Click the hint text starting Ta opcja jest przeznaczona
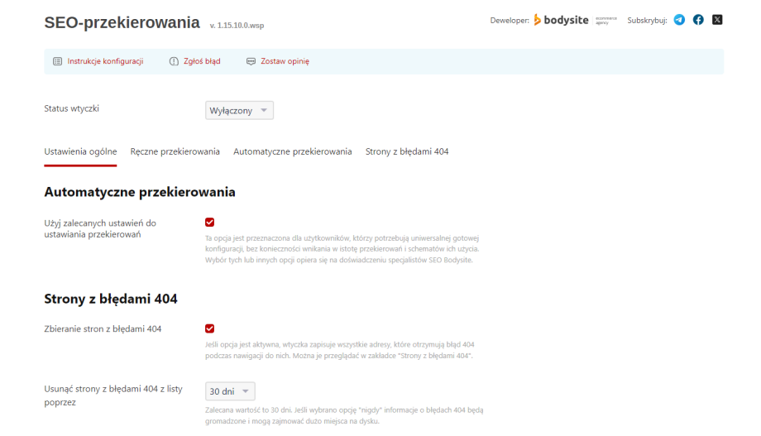This screenshot has width=761, height=436. (342, 249)
